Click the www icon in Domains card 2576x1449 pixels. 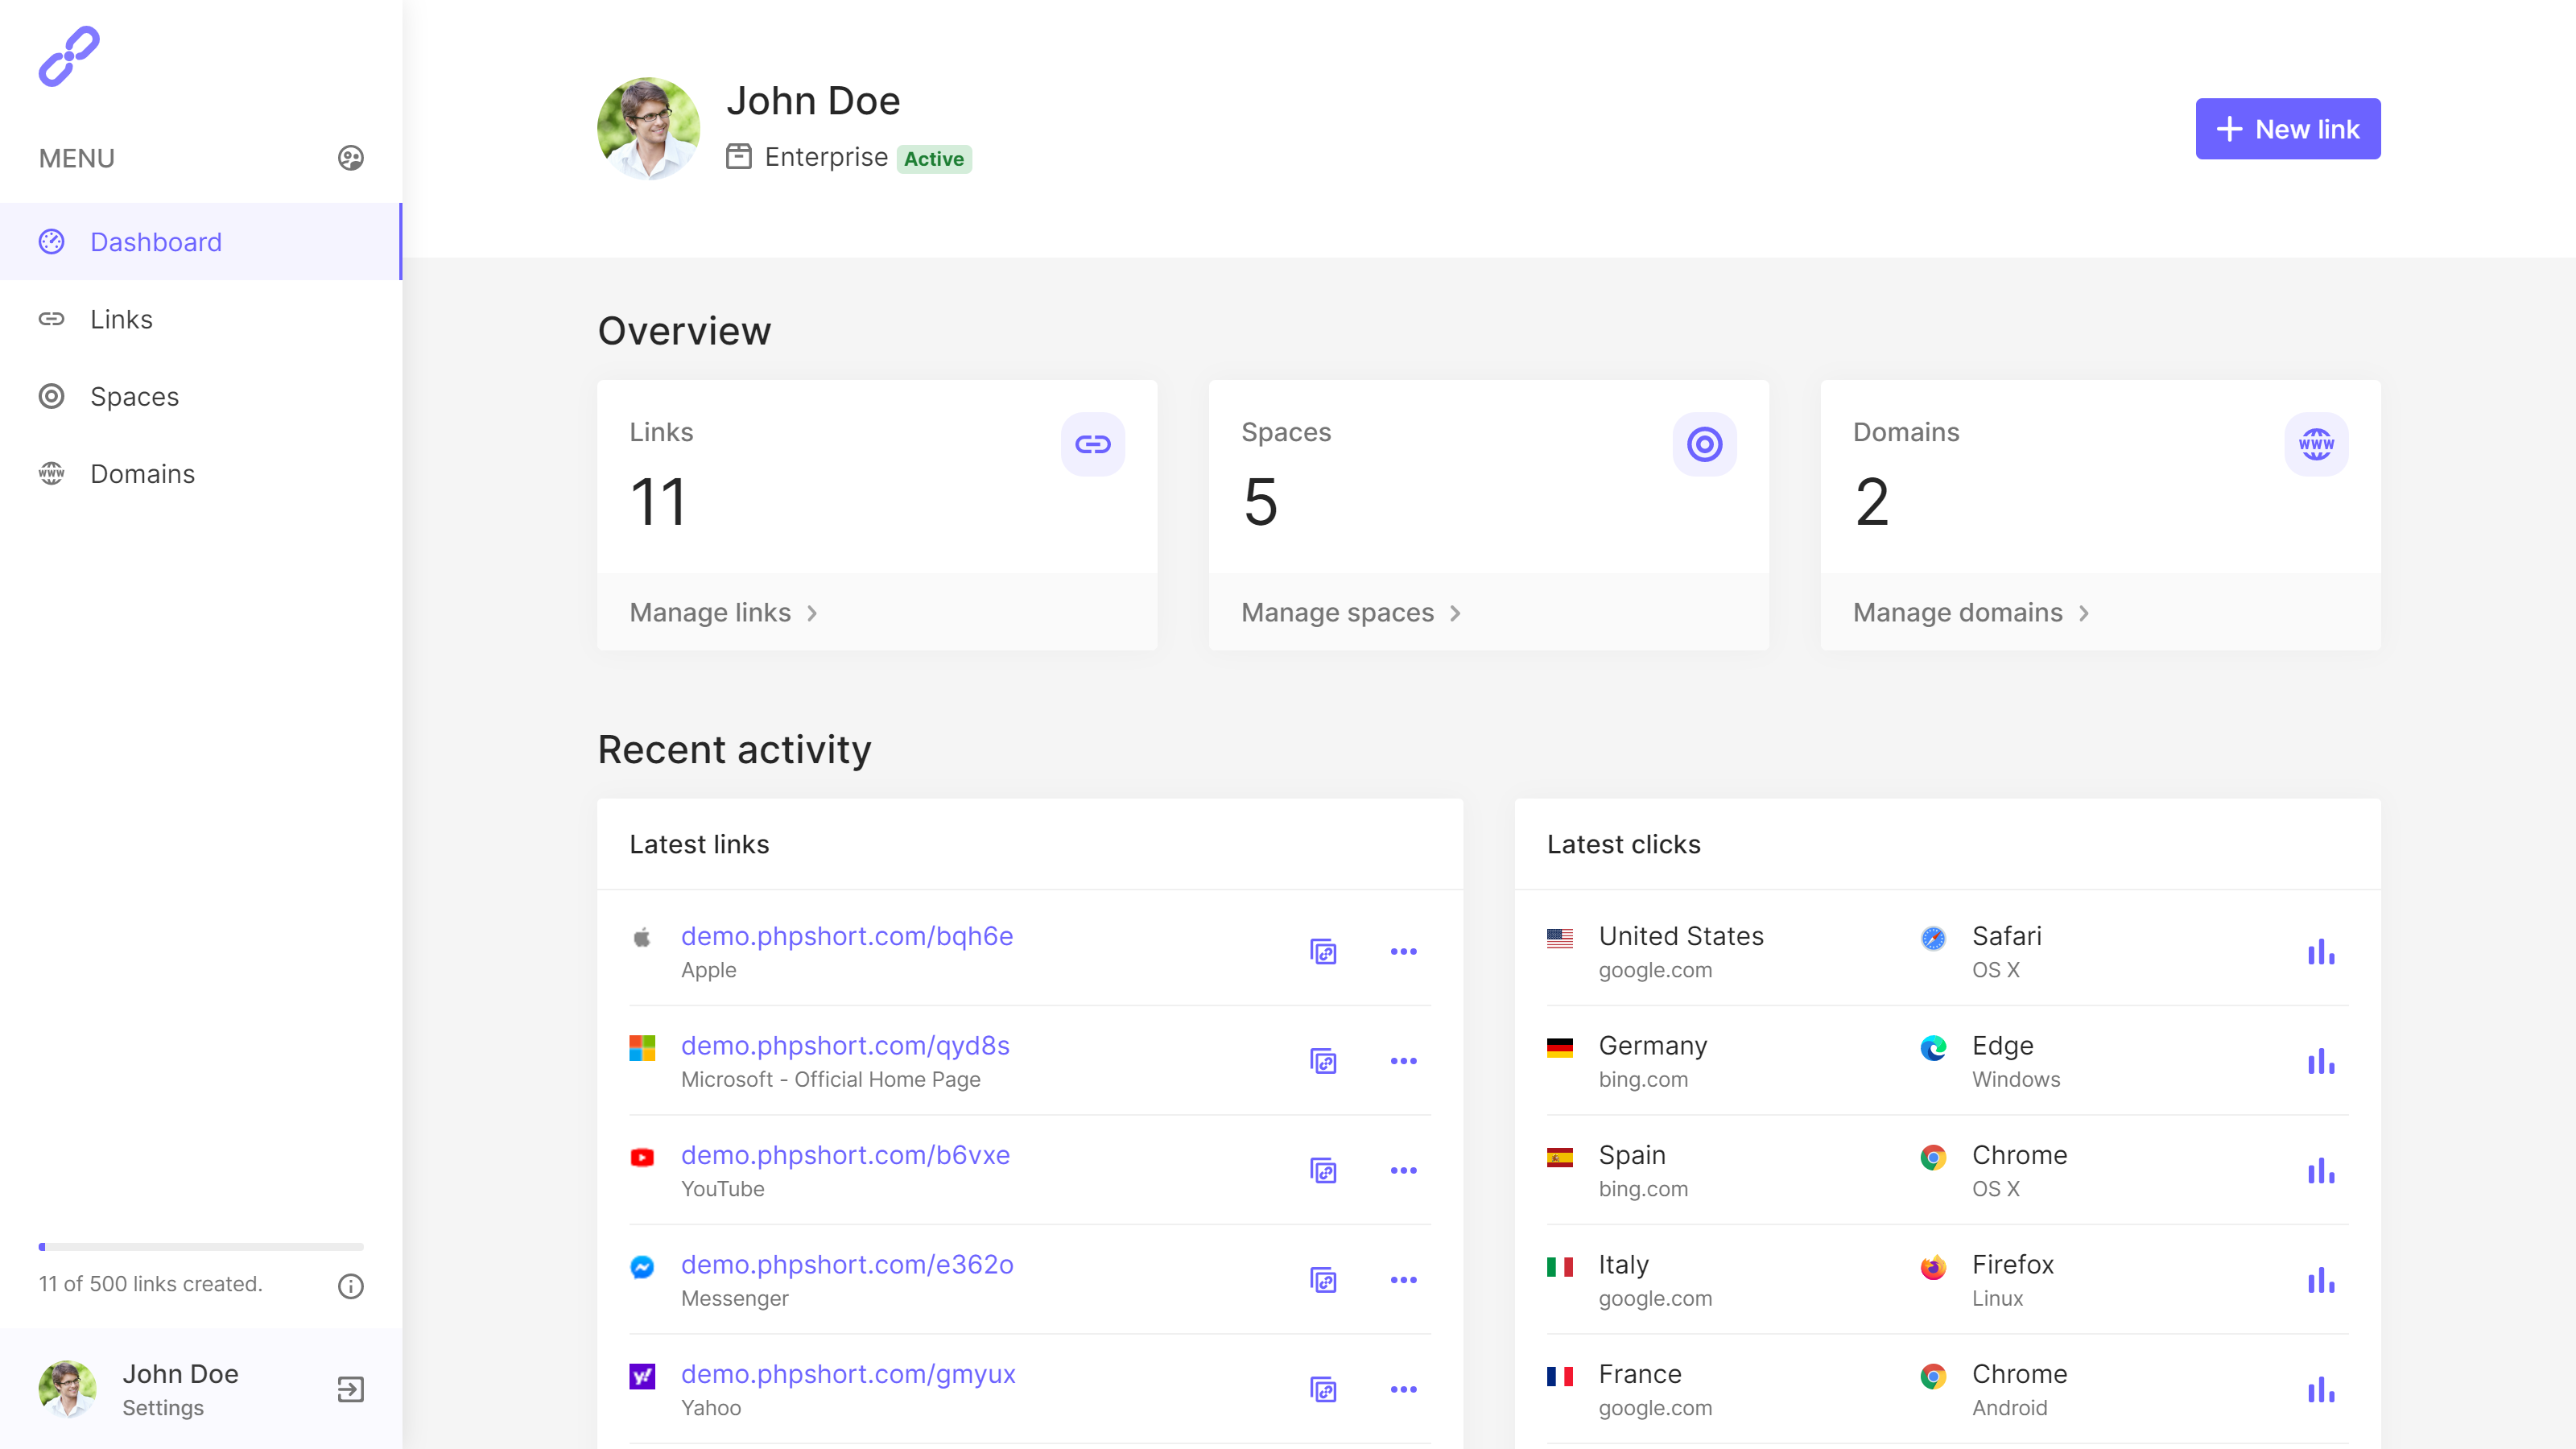click(2315, 444)
